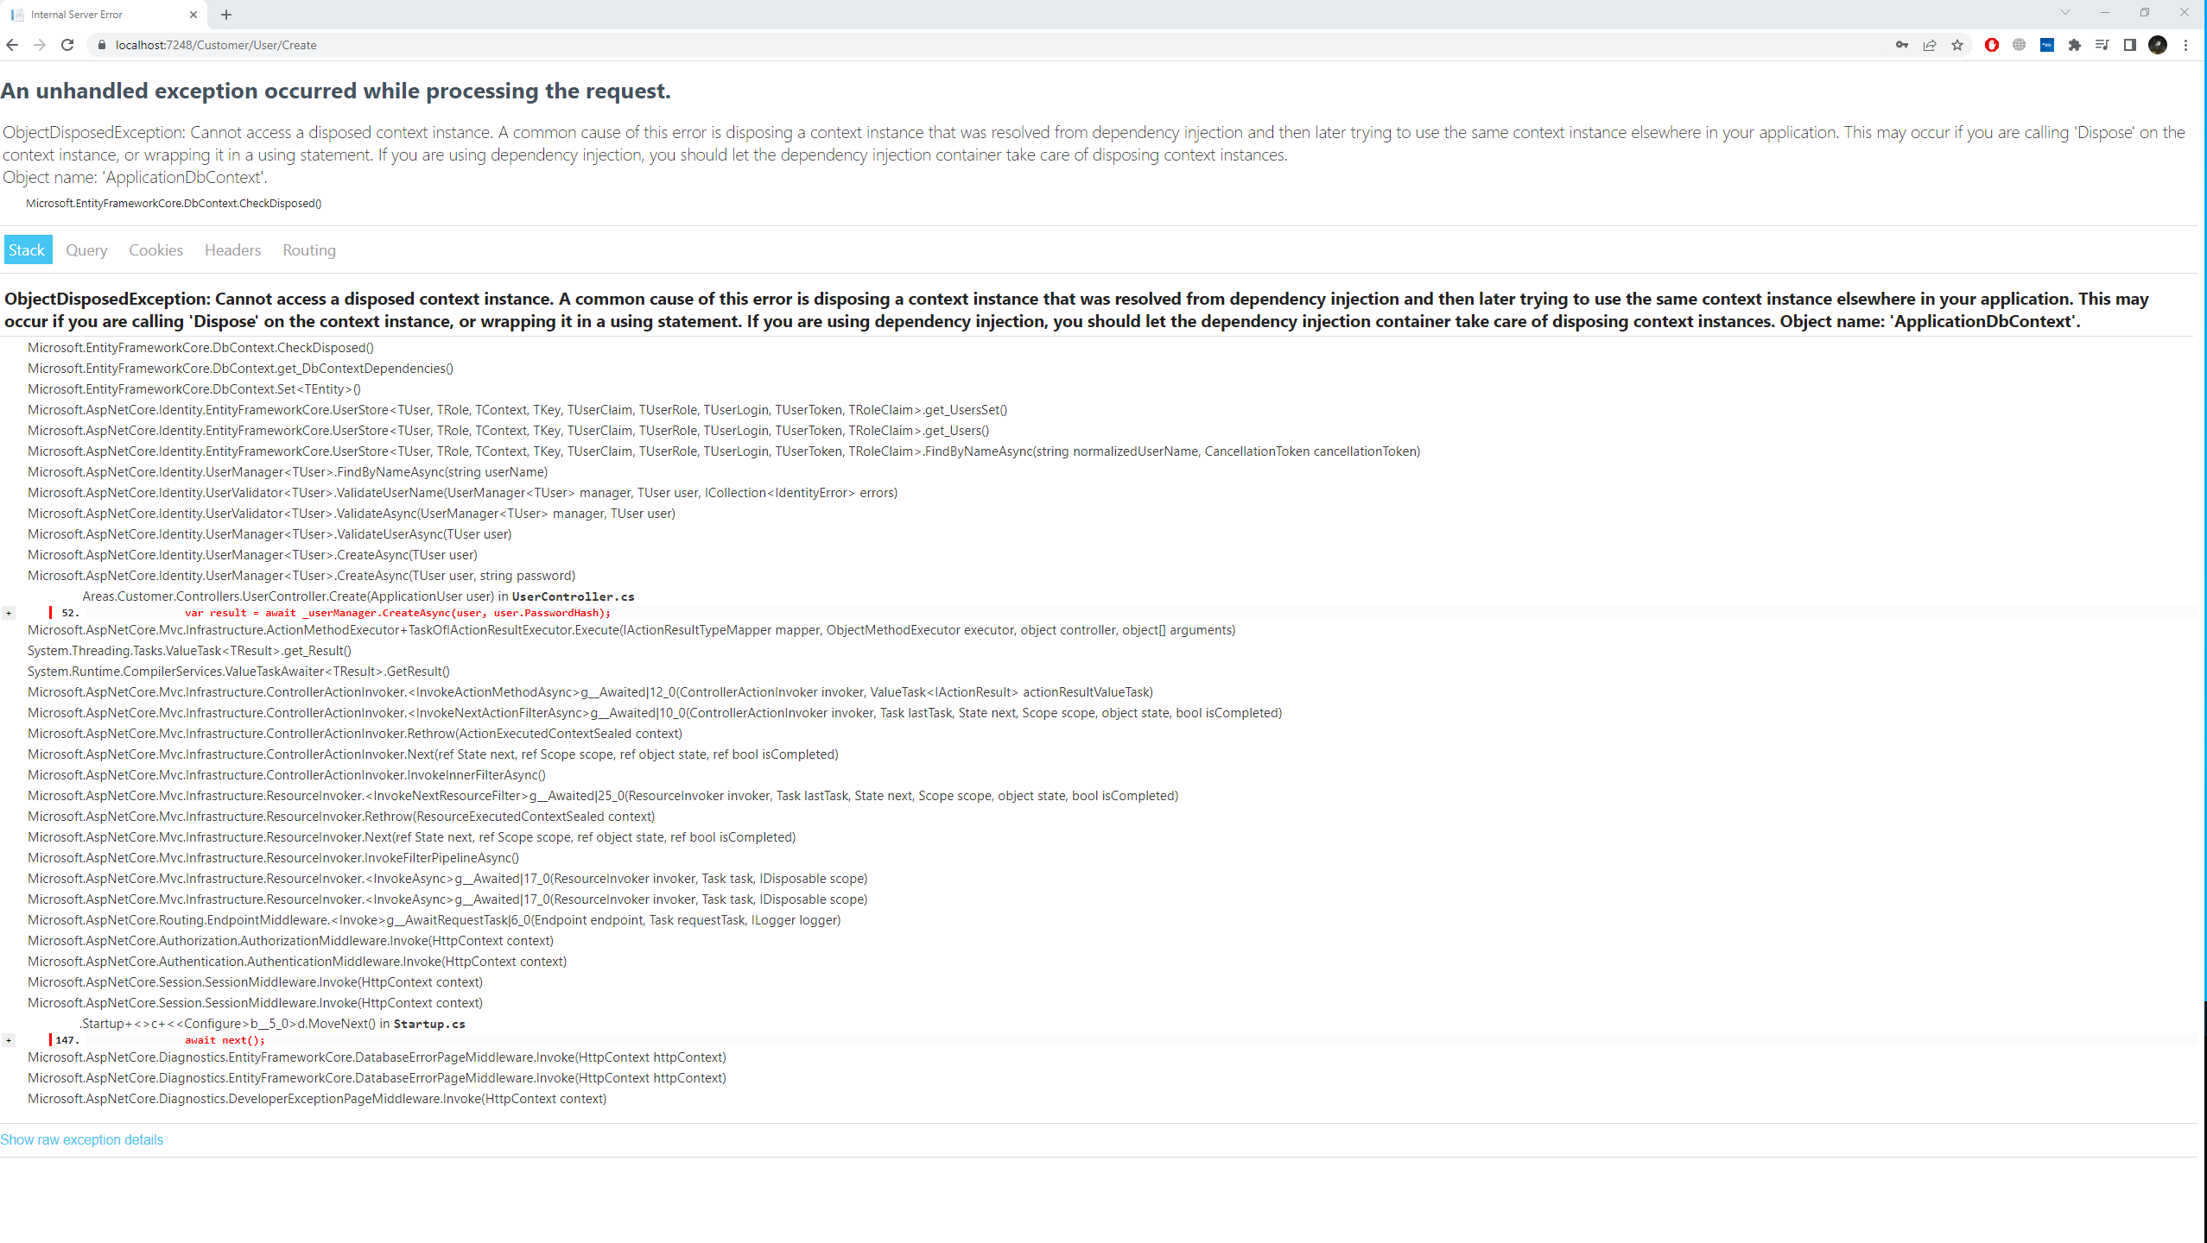Open the red ad blocker extension
Screen dimensions: 2207x1243
[x=1991, y=45]
